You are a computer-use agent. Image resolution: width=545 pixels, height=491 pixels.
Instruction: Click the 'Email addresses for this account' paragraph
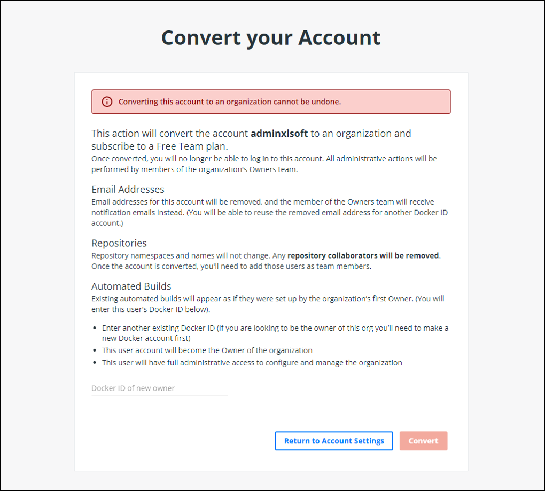(269, 213)
